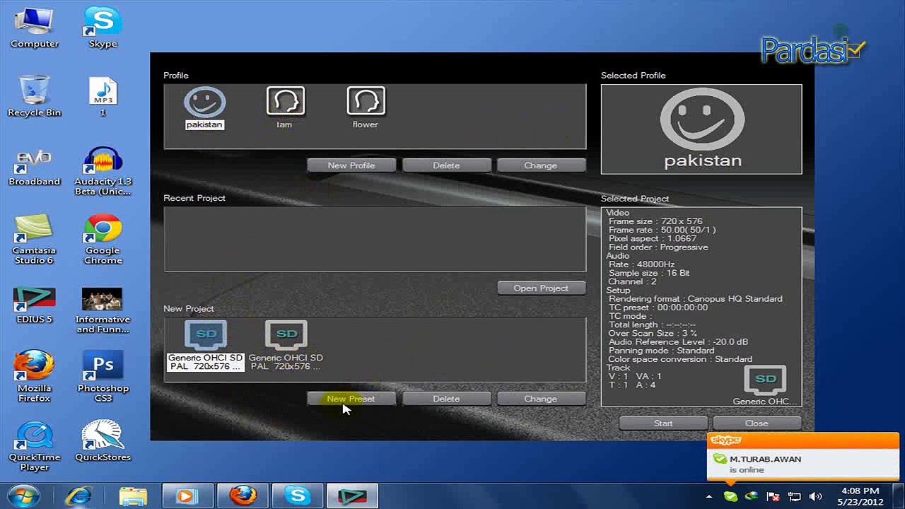Open the Windows Start menu
The height and width of the screenshot is (509, 905).
(25, 496)
